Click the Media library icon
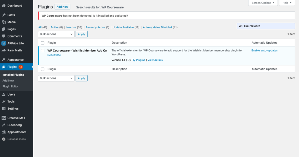 click(x=4, y=22)
